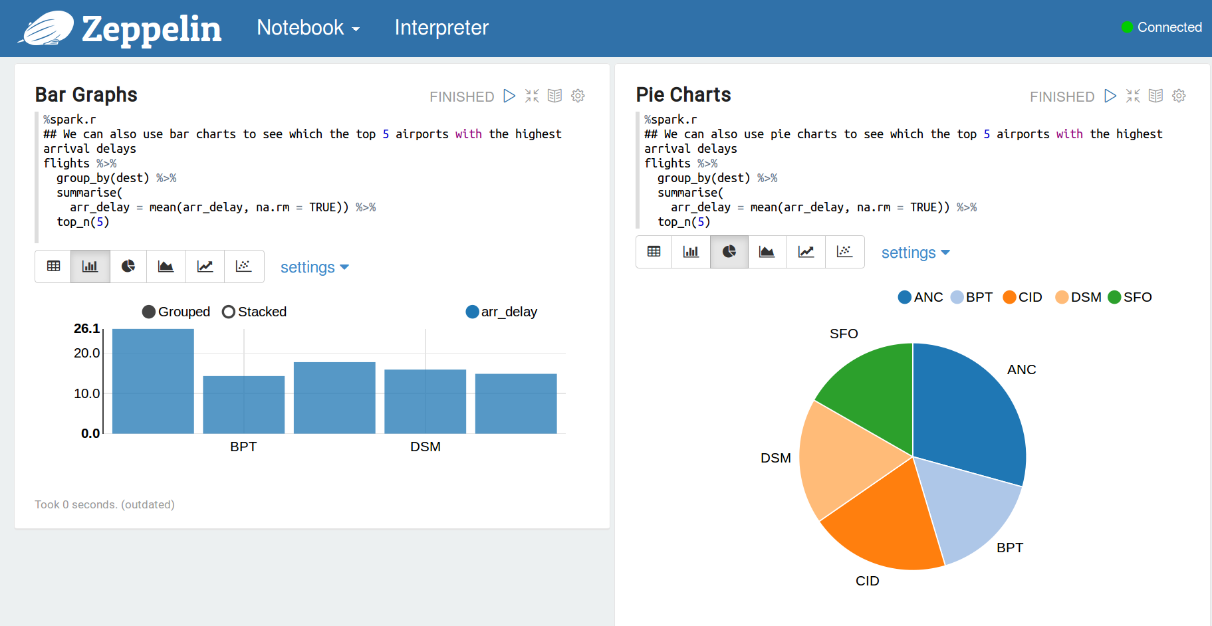Select the Stacked bar mode
Screen dimensions: 1212x626
(255, 312)
